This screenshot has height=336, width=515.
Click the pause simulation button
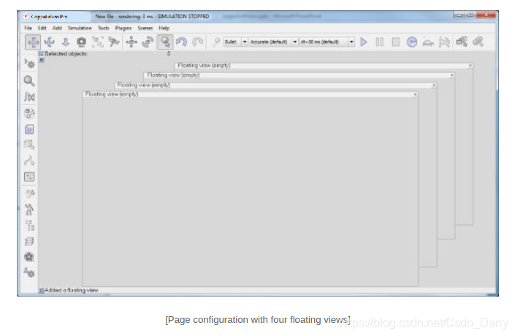(x=380, y=42)
